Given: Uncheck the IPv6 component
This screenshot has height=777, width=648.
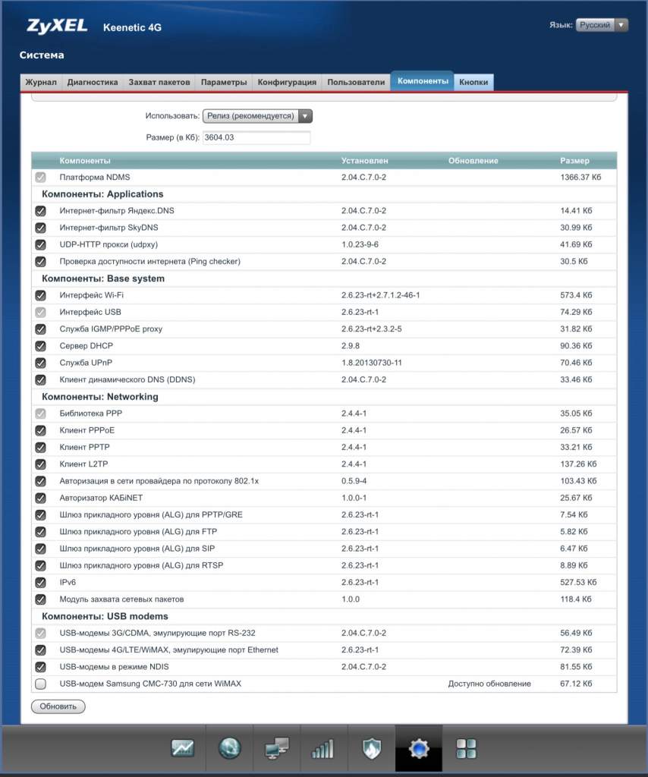Looking at the screenshot, I should tap(41, 583).
